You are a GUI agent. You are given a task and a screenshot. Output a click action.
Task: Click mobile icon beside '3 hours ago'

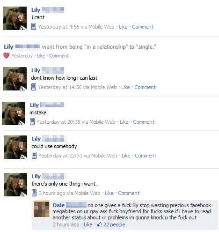point(34,193)
